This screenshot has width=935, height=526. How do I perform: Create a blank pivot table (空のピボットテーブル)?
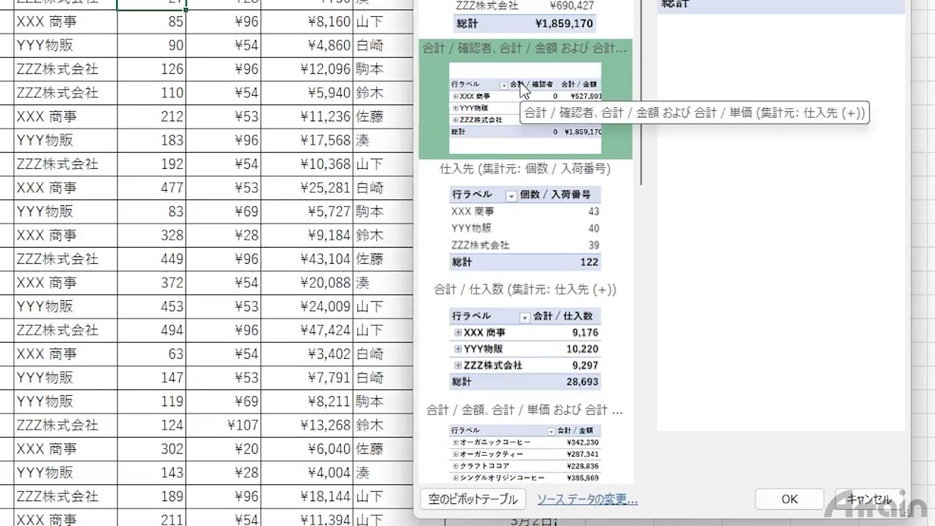click(x=473, y=499)
